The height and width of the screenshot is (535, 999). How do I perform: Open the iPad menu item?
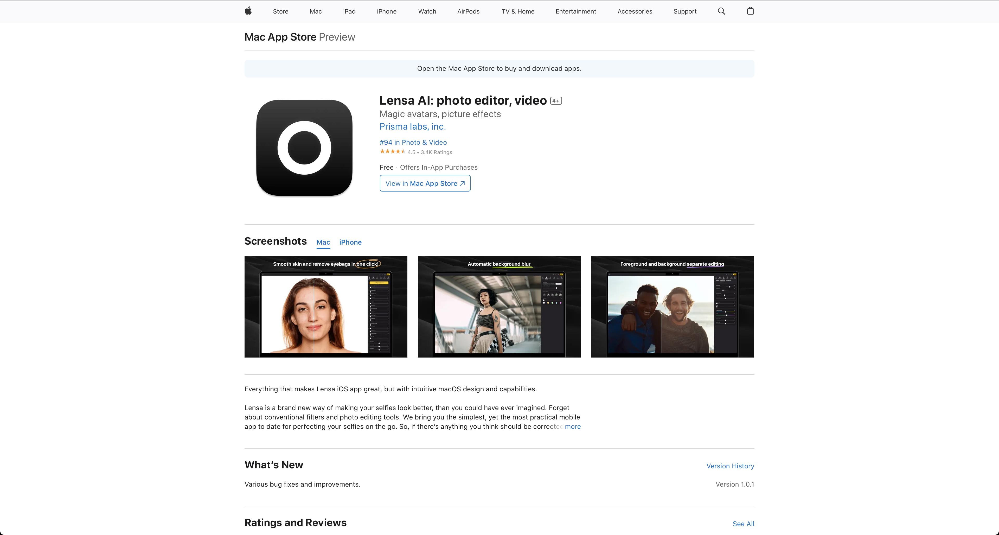tap(349, 11)
